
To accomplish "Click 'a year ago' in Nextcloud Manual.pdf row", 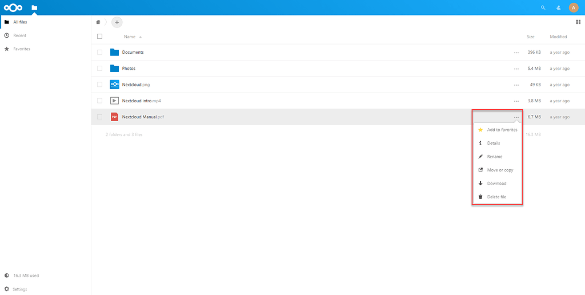I will [x=560, y=117].
